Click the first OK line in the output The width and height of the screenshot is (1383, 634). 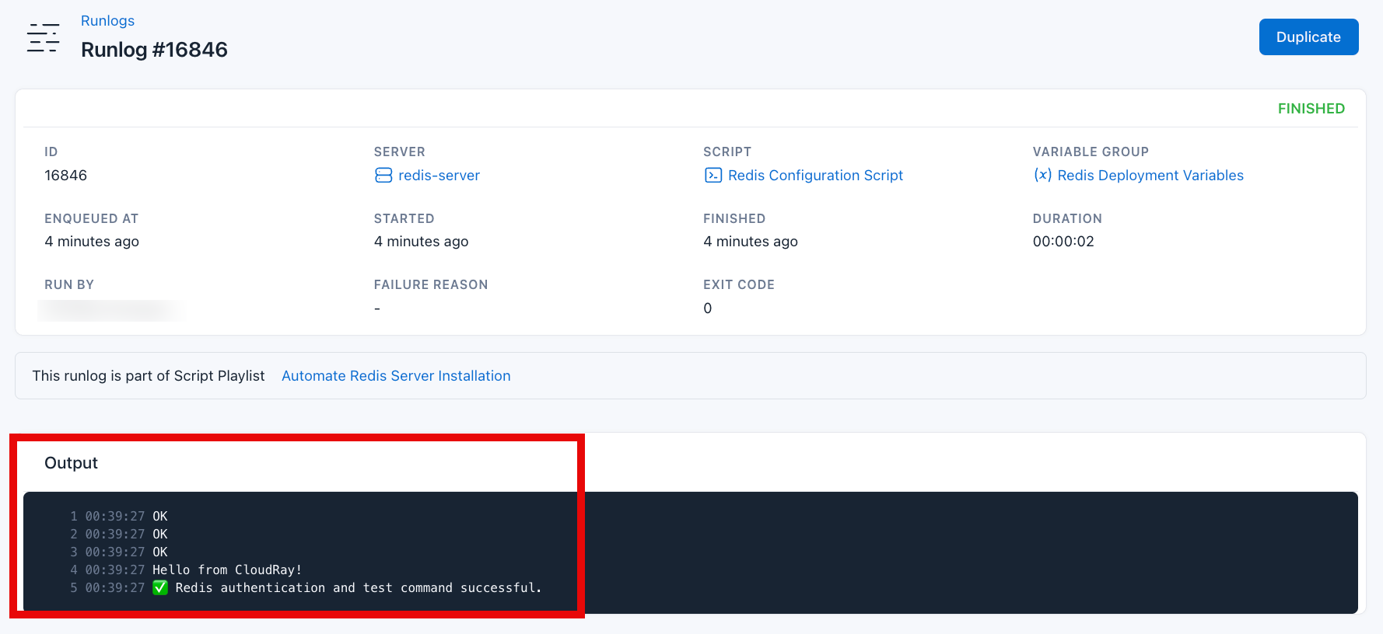point(159,517)
